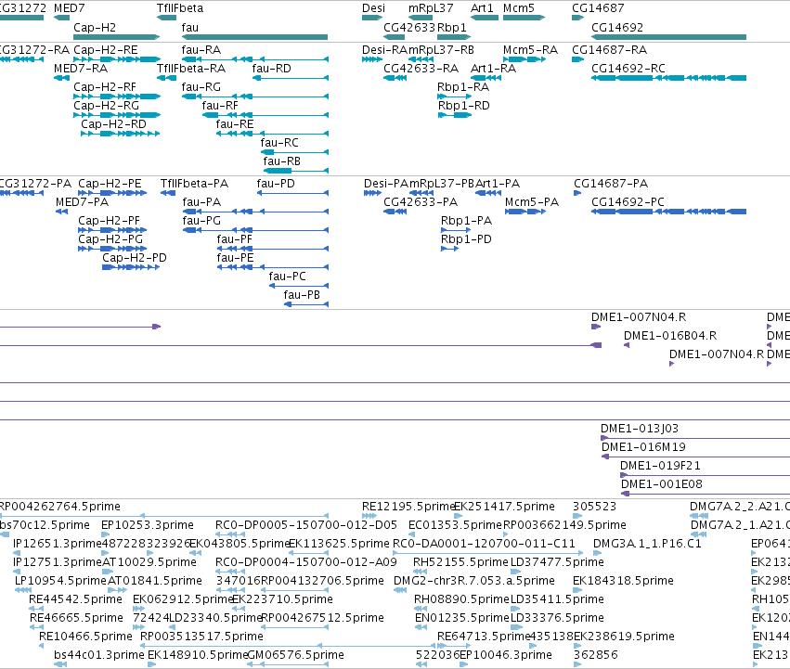Select protein fau-PB
790x669 pixels.
tap(306, 304)
